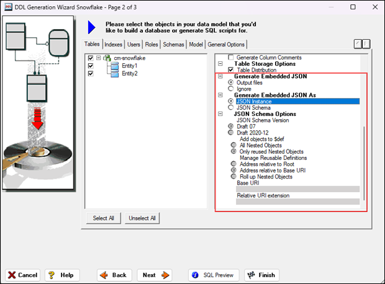Viewport: 385px width, 284px height.
Task: Cancel the DDL generation wizard
Action: (x=22, y=275)
